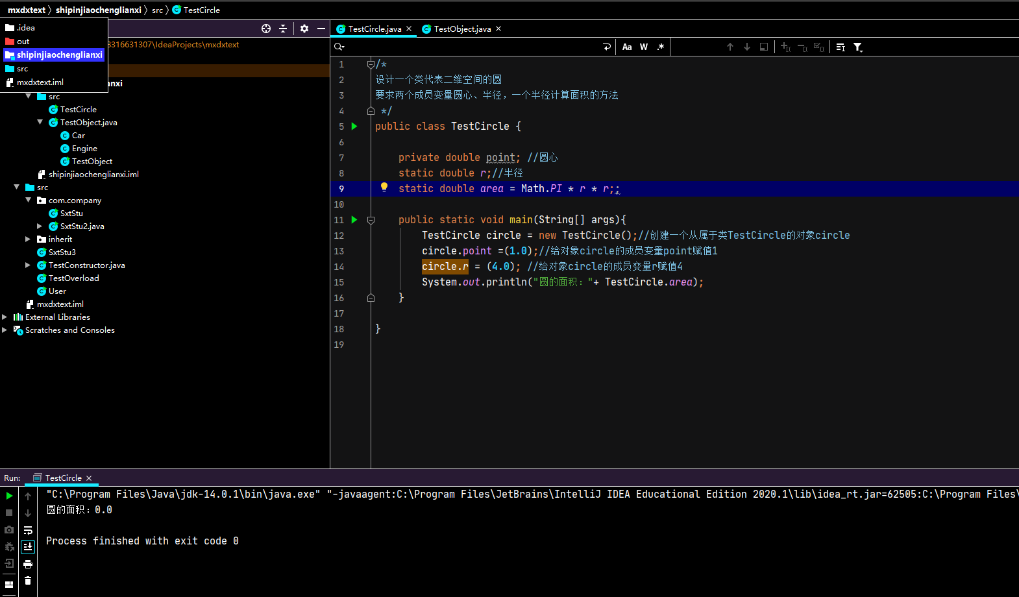1019x597 pixels.
Task: Click Add Selection for Next Occurrence icon
Action: 785,47
